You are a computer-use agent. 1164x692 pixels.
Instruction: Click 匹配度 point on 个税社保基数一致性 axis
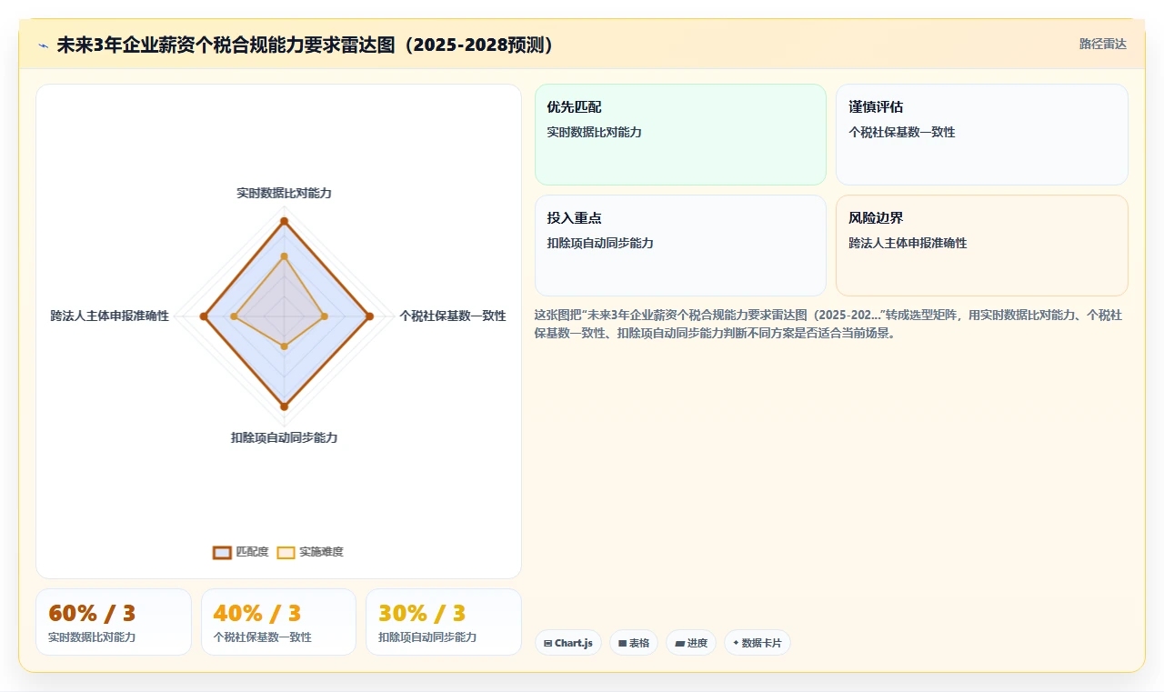click(x=369, y=316)
